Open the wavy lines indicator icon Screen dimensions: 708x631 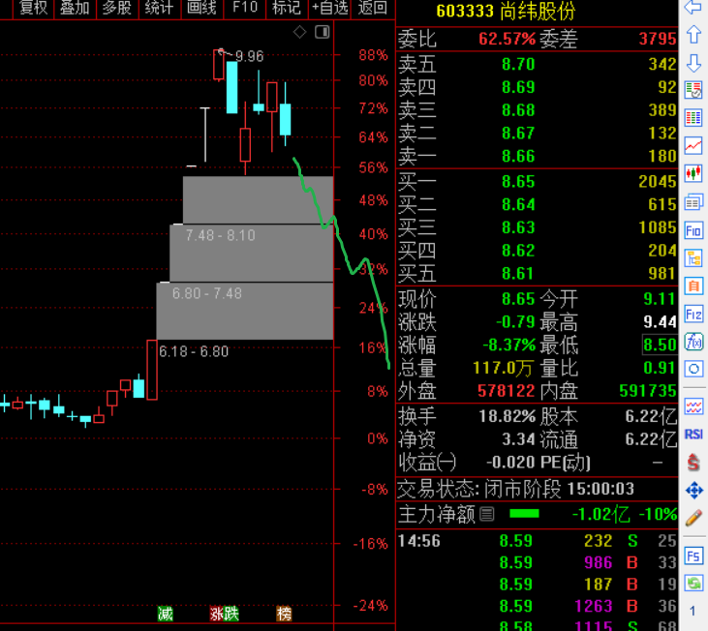pyautogui.click(x=693, y=406)
